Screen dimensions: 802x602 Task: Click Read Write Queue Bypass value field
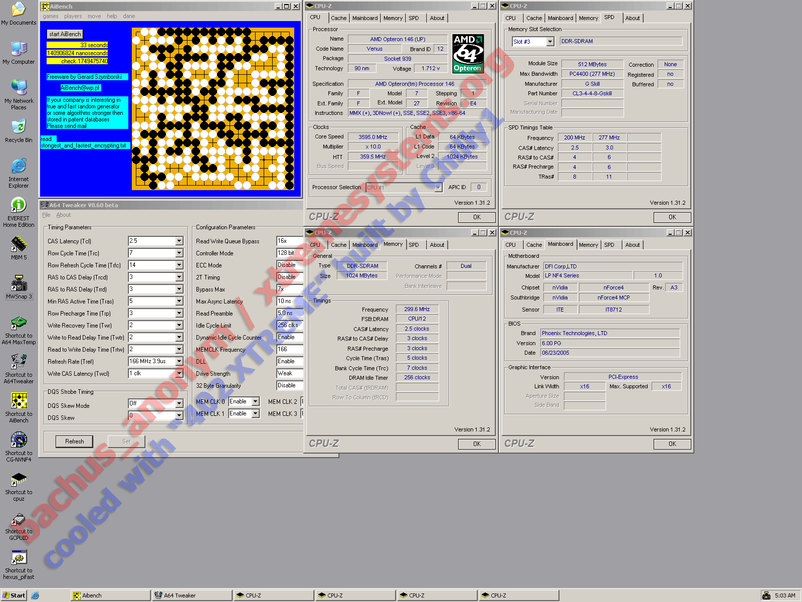pos(290,241)
